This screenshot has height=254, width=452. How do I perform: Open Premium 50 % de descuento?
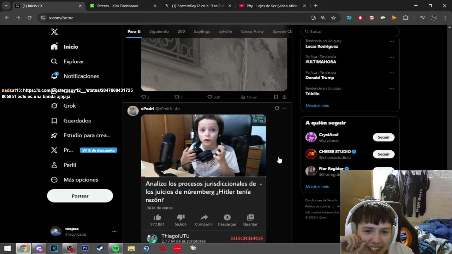tap(84, 150)
